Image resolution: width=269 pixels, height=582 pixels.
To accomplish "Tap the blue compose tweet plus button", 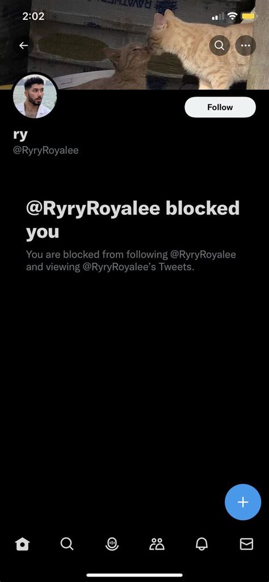I will tap(243, 502).
